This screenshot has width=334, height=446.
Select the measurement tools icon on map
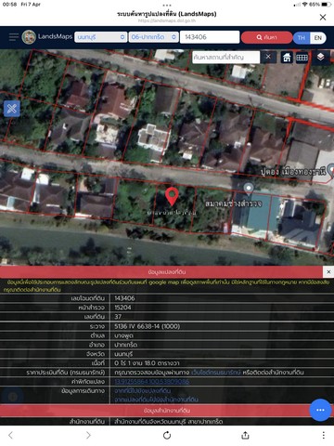[x=12, y=109]
